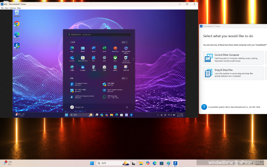Click Drag & Drop Files card
Image resolution: width=267 pixels, height=167 pixels.
pyautogui.click(x=233, y=73)
